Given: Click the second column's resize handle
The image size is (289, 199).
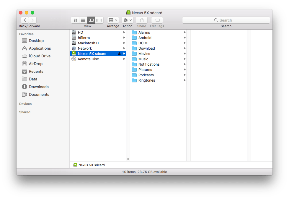Looking at the screenshot, I should [x=188, y=159].
